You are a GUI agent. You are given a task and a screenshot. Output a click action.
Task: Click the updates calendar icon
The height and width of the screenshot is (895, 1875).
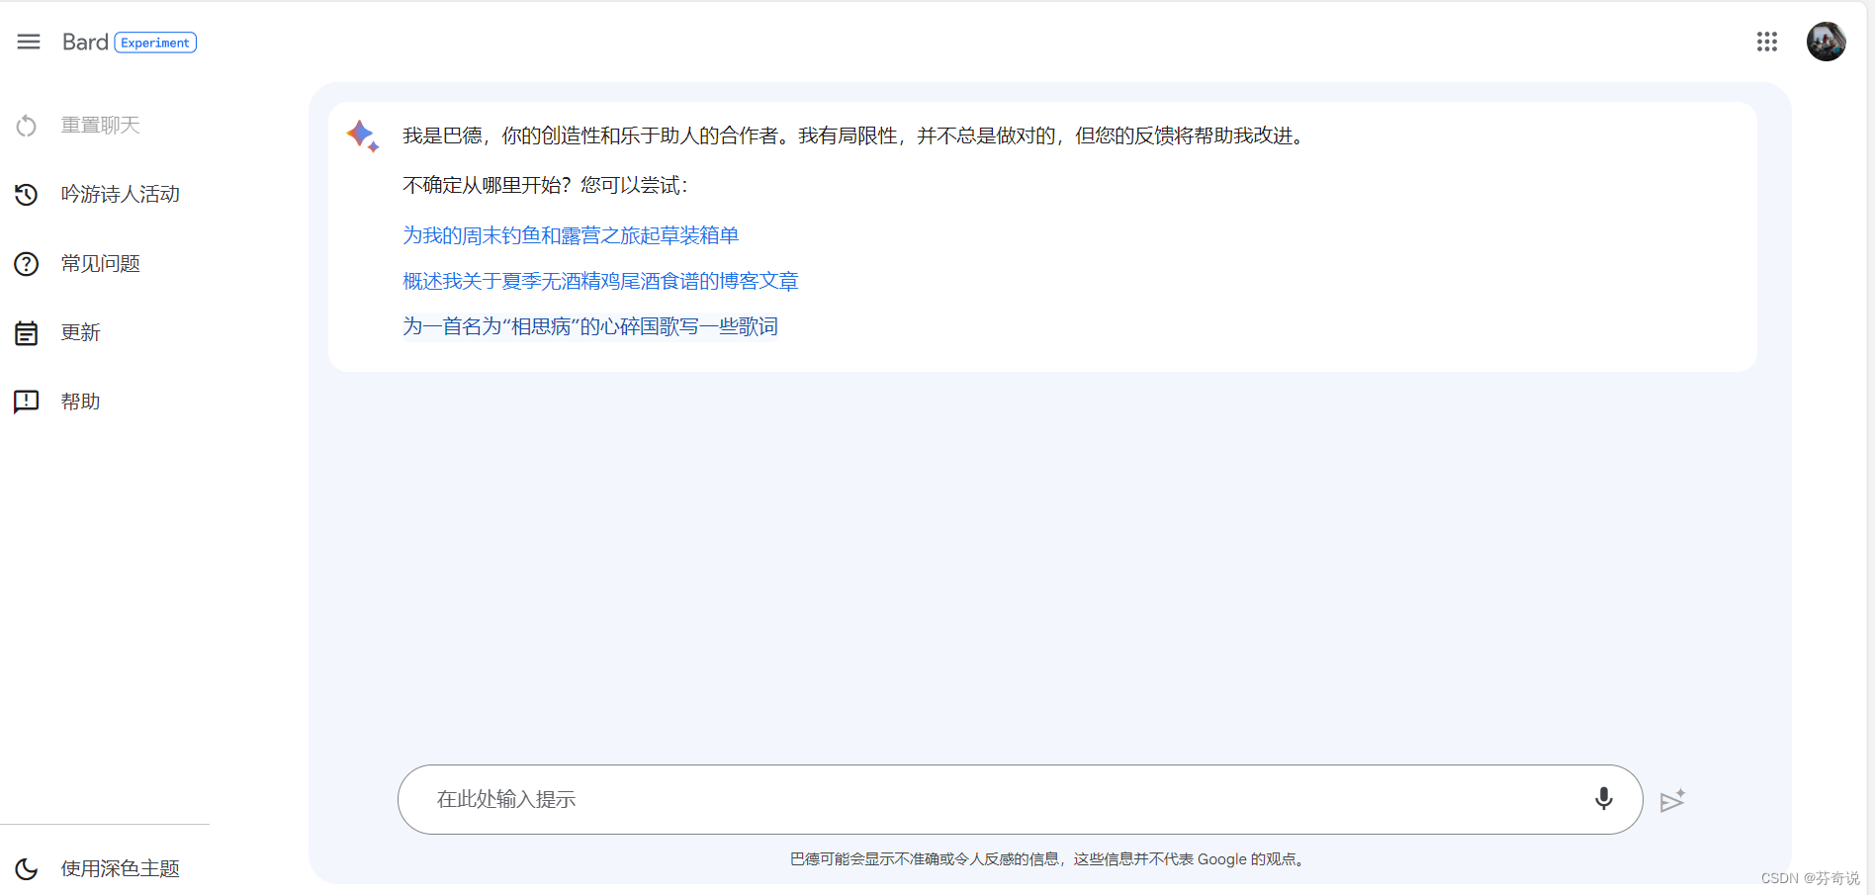pos(27,333)
